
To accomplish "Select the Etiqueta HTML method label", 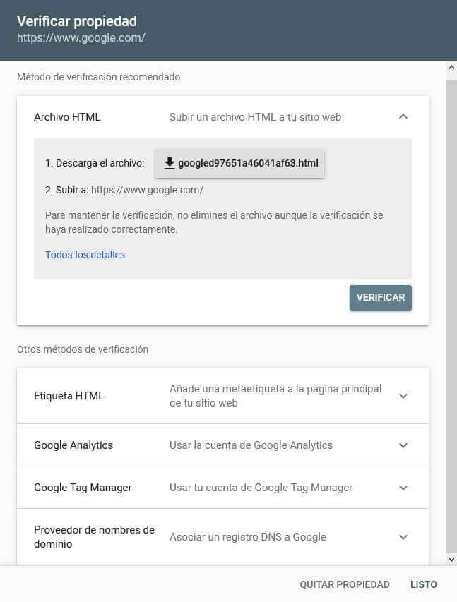I will [x=69, y=396].
